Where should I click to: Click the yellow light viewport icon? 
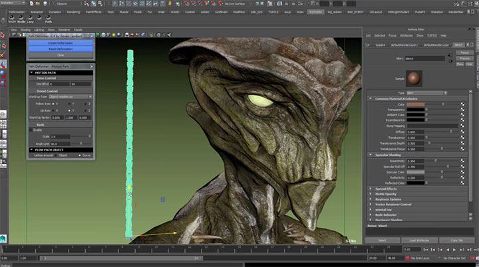click(x=114, y=35)
